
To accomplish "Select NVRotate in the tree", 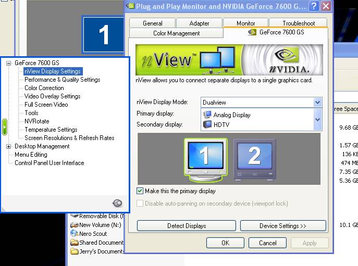I will pyautogui.click(x=37, y=121).
